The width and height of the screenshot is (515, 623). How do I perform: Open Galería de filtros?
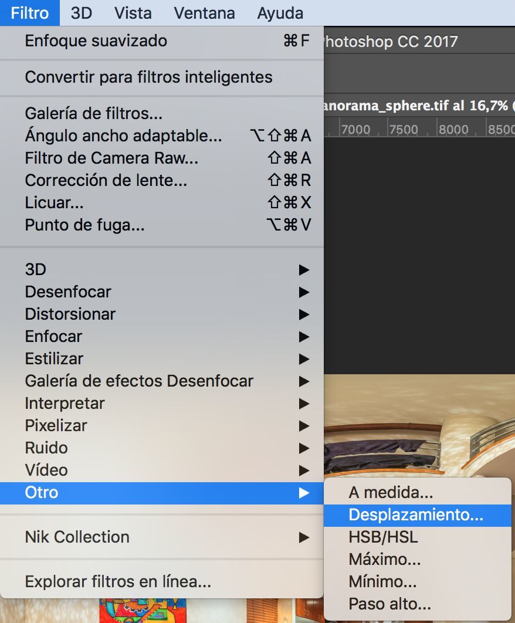click(x=162, y=114)
